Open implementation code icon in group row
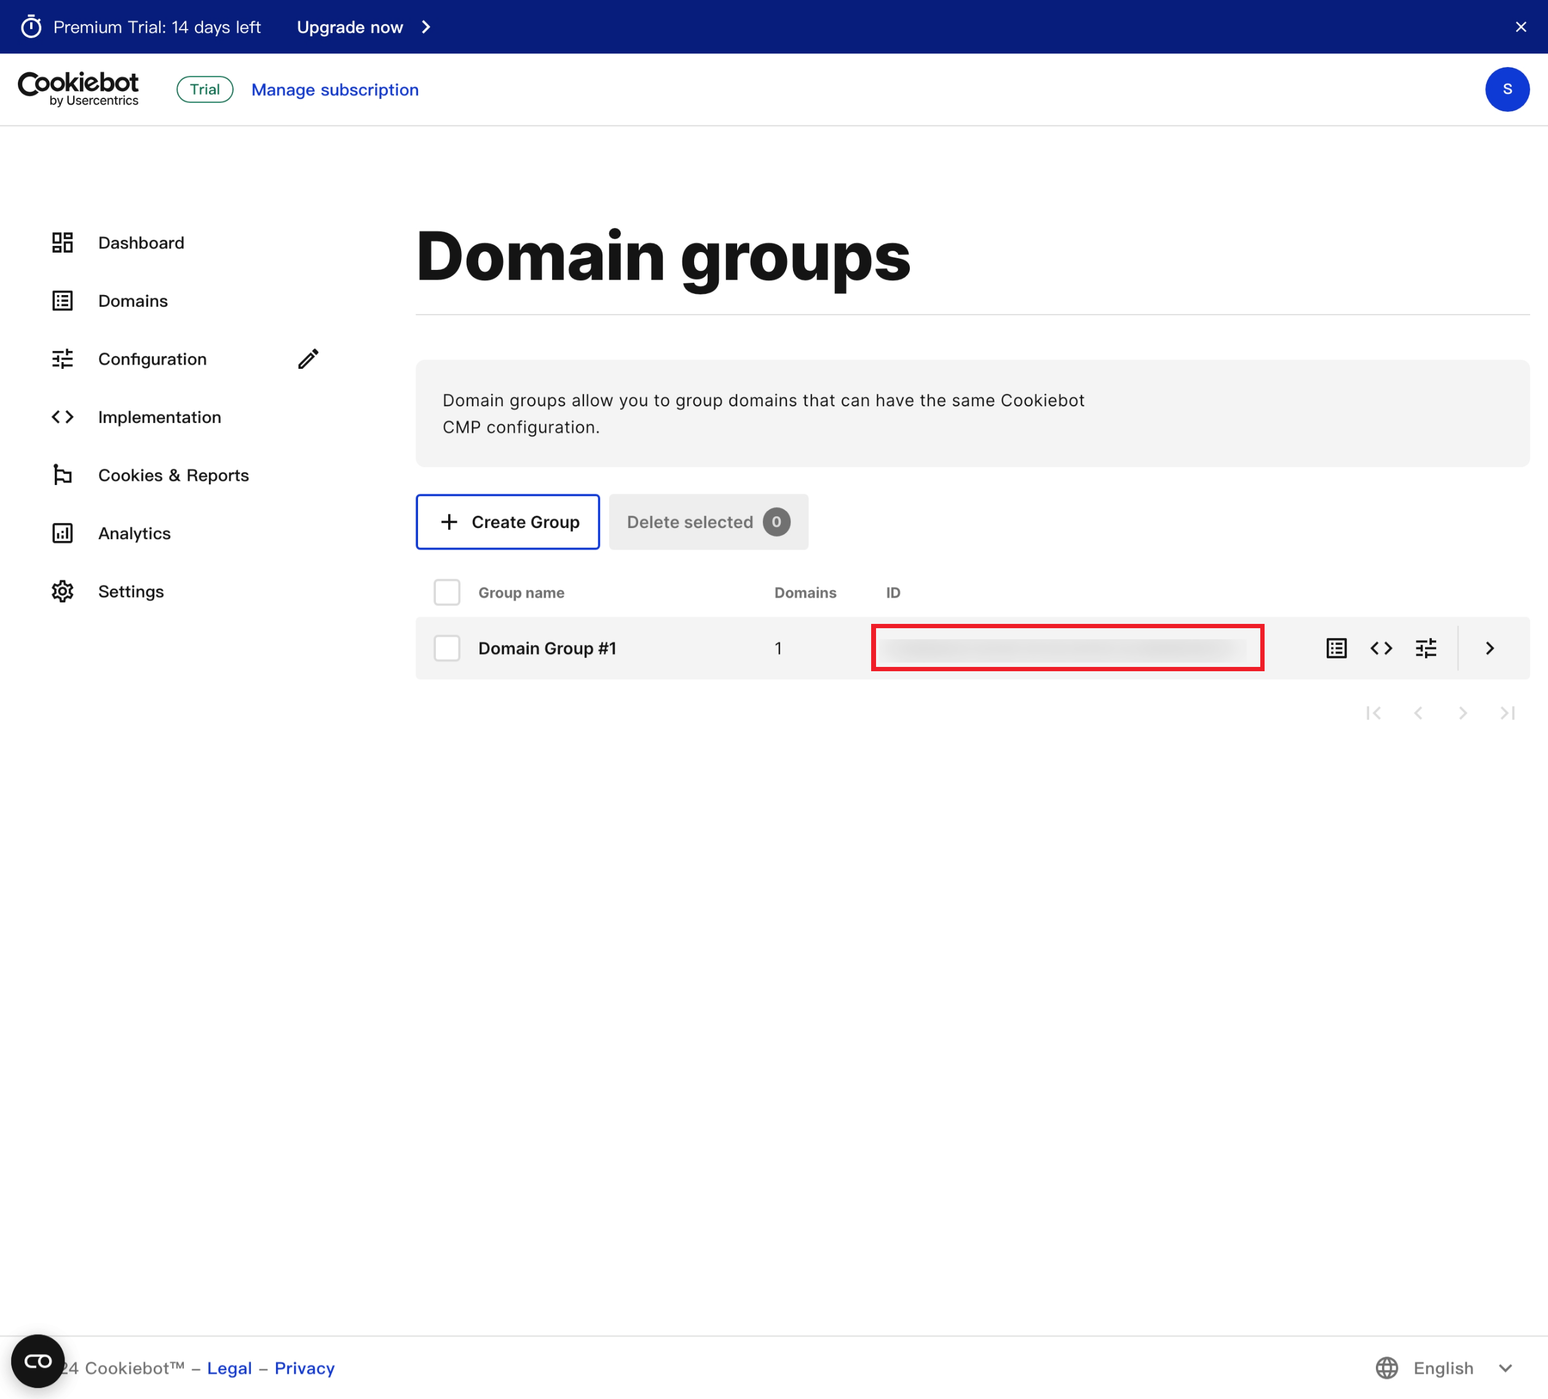This screenshot has height=1399, width=1548. tap(1381, 648)
